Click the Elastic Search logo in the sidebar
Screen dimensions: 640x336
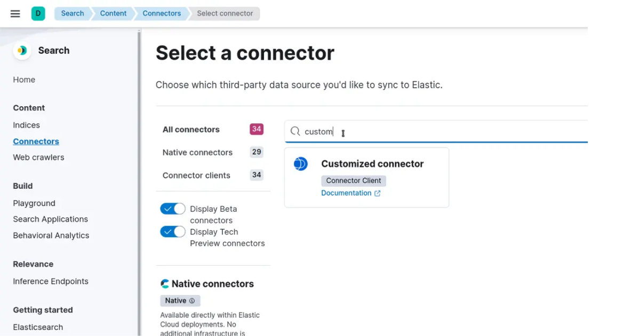pos(21,50)
